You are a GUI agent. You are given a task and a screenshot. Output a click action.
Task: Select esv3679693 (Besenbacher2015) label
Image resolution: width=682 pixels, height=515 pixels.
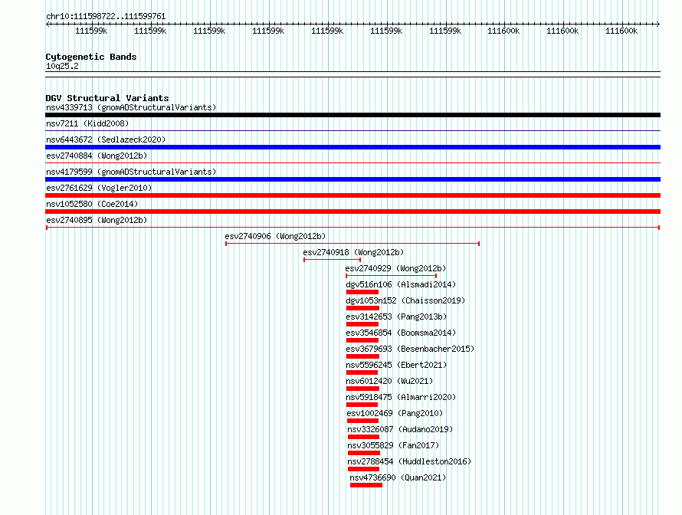(x=410, y=349)
